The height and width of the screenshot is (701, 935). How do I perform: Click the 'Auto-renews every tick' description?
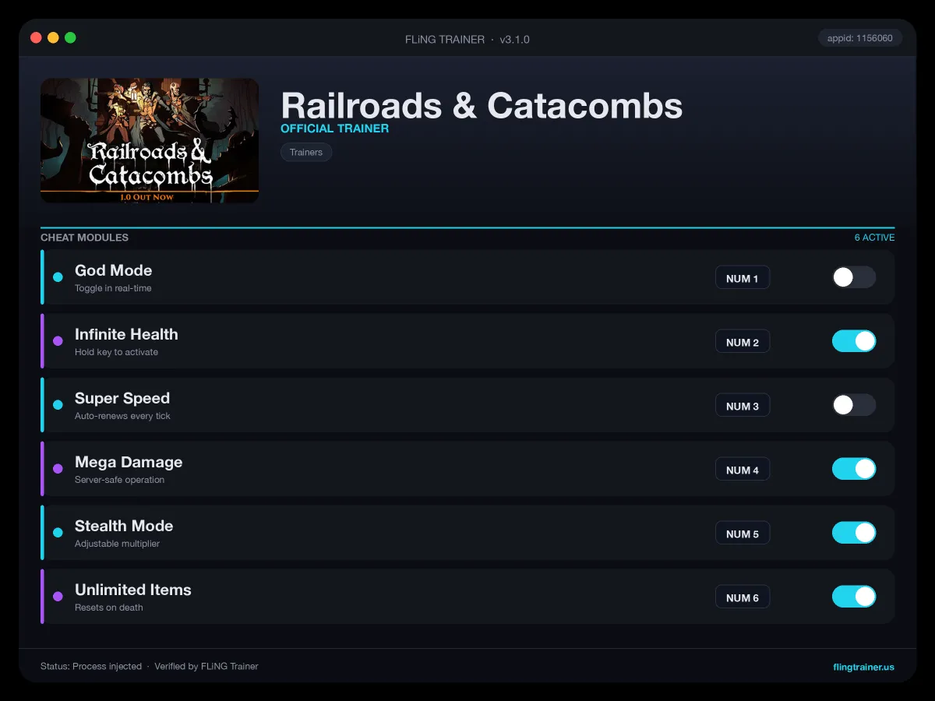(x=122, y=416)
